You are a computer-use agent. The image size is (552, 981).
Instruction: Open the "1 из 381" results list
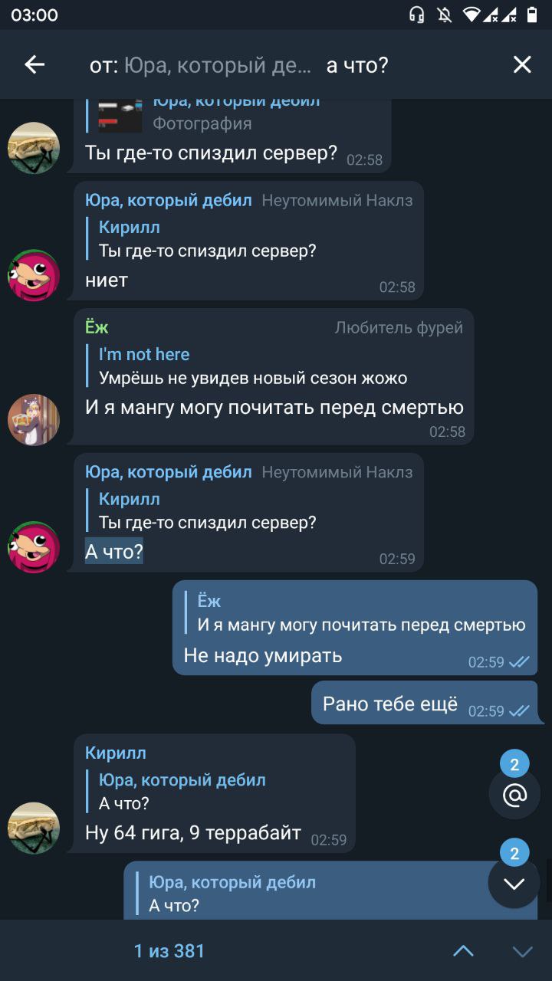tap(169, 951)
